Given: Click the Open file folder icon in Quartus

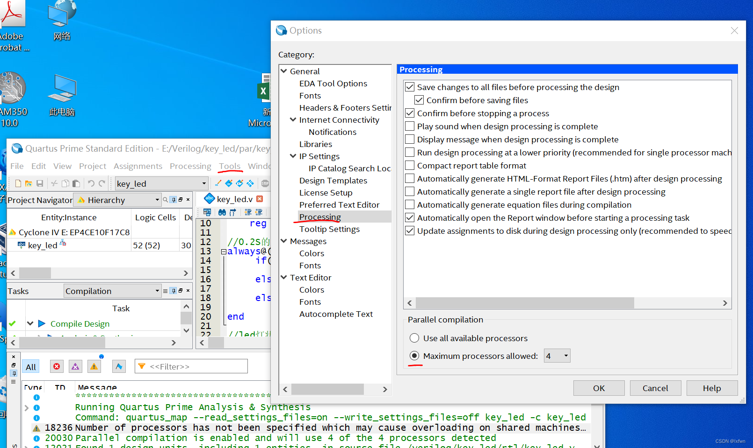Looking at the screenshot, I should pyautogui.click(x=29, y=183).
